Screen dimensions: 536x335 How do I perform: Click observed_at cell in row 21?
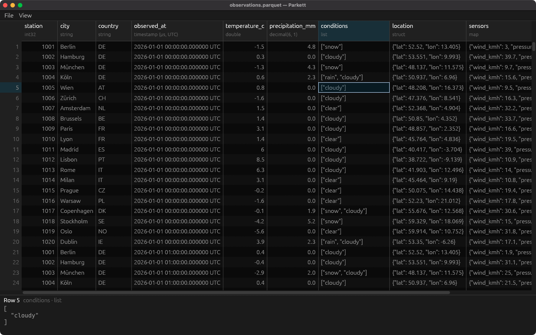[177, 252]
